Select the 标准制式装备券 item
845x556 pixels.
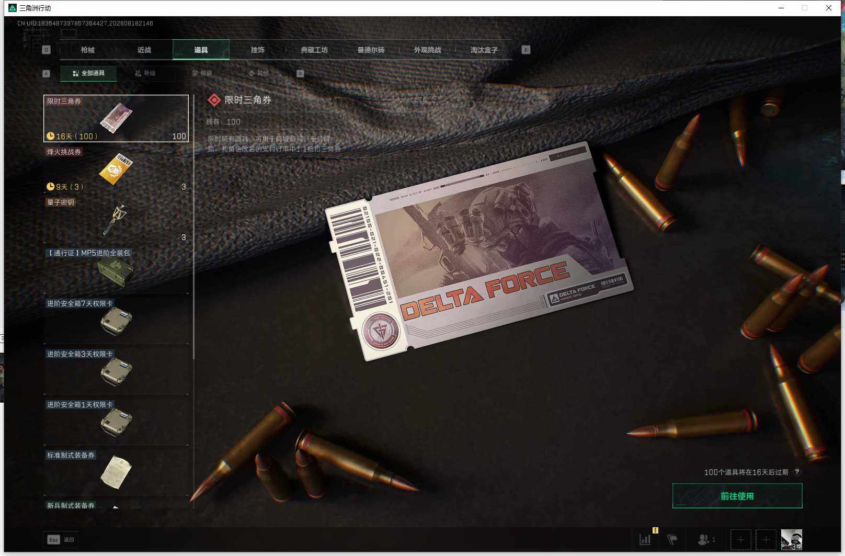click(x=116, y=473)
